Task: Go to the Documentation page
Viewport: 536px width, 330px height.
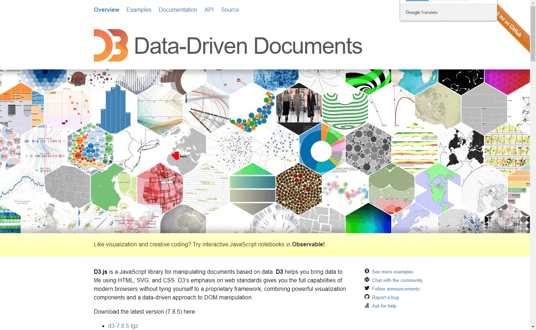Action: (178, 10)
